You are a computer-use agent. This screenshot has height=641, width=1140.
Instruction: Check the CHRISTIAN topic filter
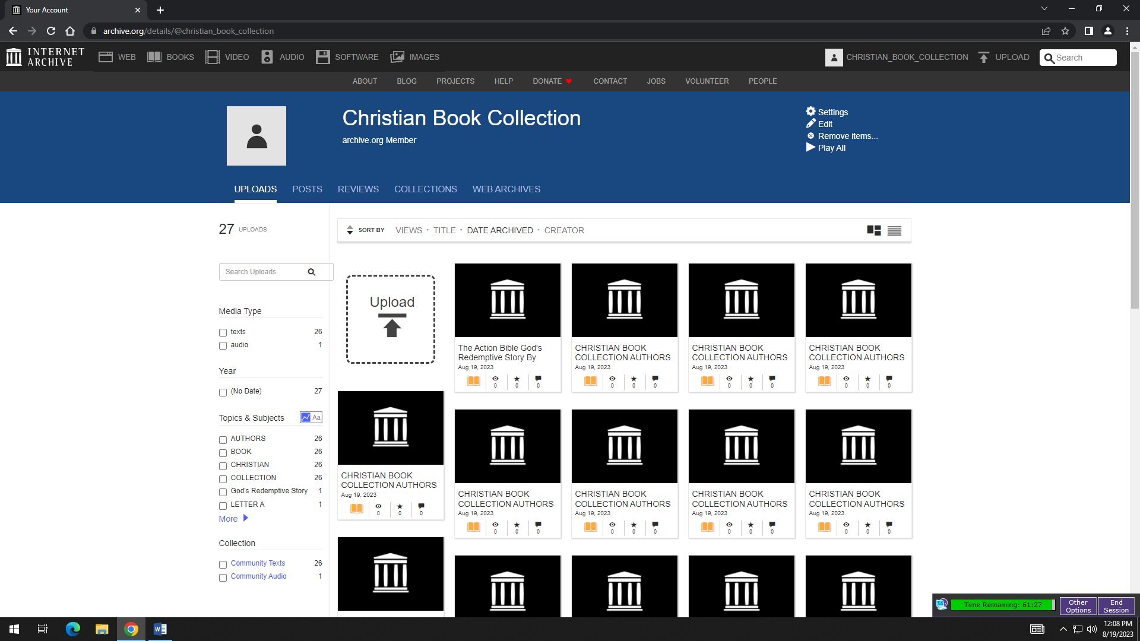coord(223,465)
